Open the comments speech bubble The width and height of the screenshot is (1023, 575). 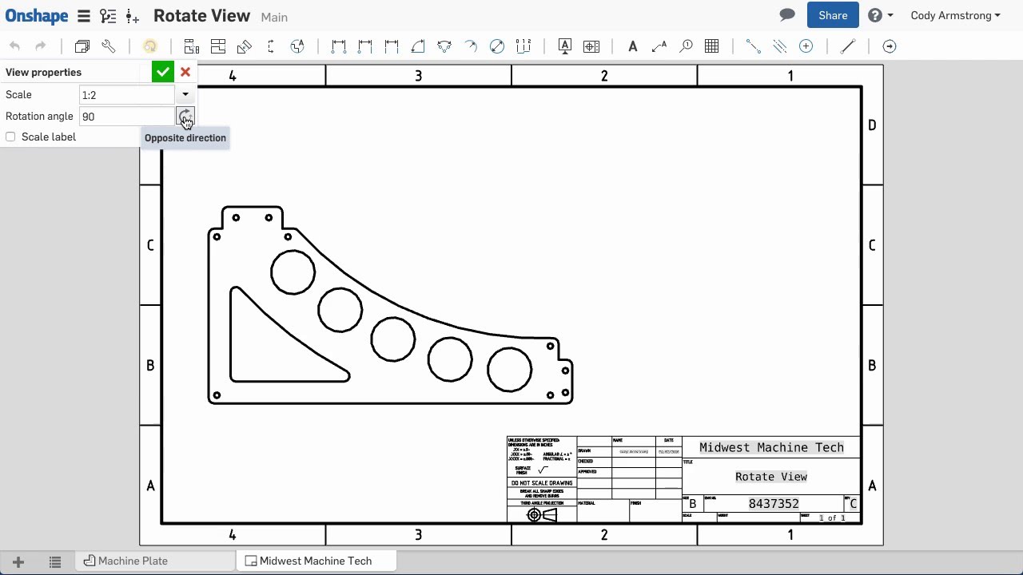click(x=787, y=15)
